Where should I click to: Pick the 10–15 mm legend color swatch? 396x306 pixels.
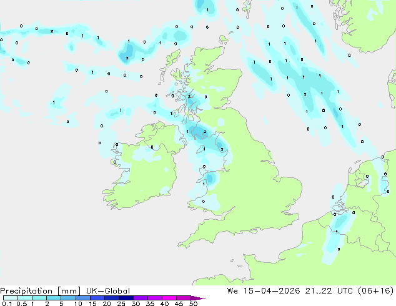click(x=83, y=298)
